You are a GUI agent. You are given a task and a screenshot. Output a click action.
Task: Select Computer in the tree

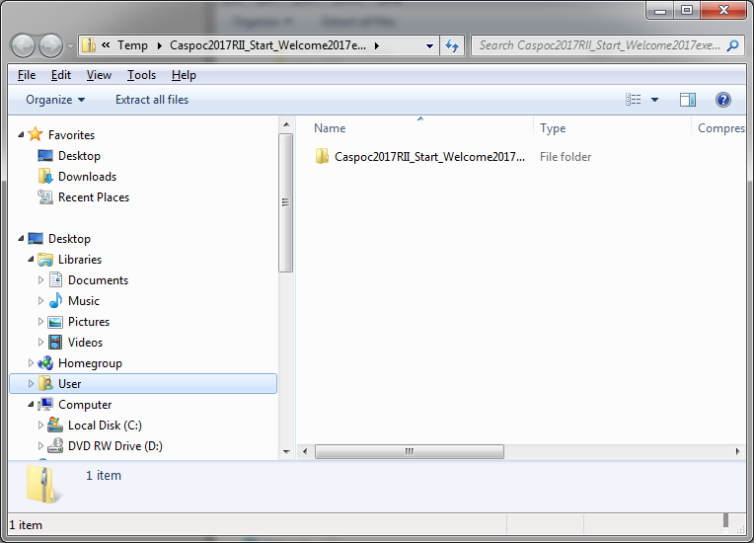(x=85, y=404)
